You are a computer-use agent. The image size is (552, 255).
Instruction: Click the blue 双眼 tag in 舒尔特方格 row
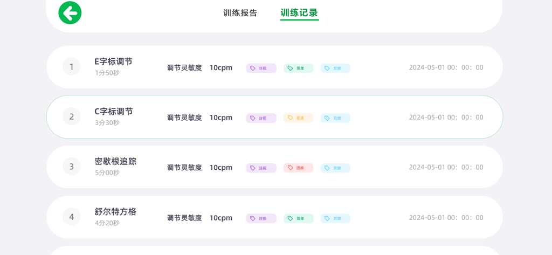click(335, 218)
